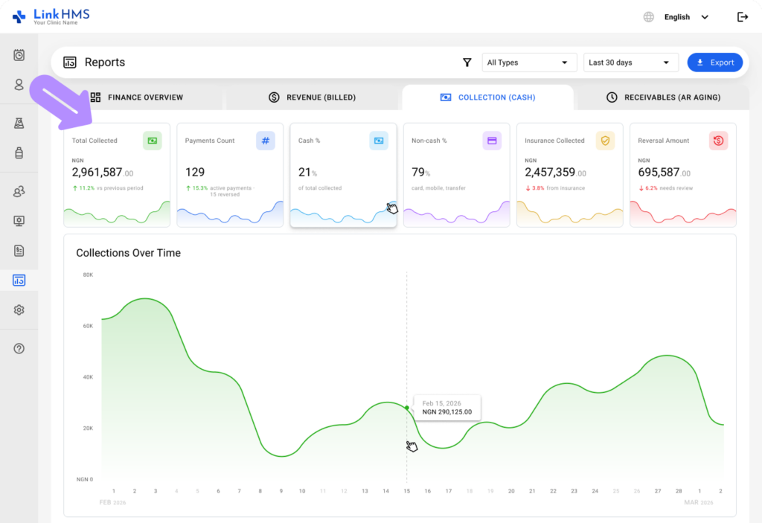Open help question mark icon
762x523 pixels.
[19, 348]
